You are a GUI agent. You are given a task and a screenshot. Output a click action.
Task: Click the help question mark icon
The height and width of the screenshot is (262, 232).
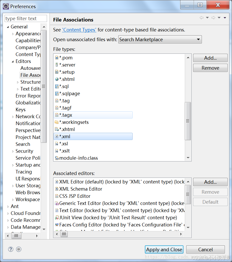pos(11,249)
